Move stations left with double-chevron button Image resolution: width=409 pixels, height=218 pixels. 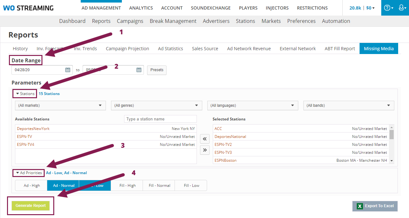pyautogui.click(x=204, y=139)
